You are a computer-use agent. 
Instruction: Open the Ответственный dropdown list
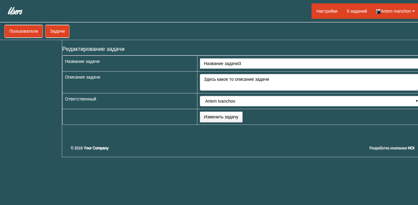pyautogui.click(x=309, y=101)
